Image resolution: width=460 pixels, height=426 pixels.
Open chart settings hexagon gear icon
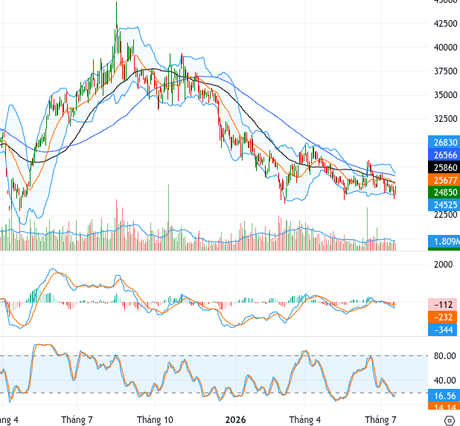pyautogui.click(x=450, y=421)
